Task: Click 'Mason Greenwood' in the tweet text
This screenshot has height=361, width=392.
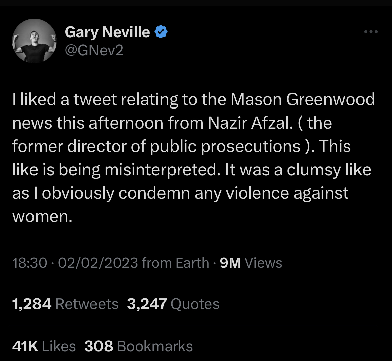Action: tap(303, 99)
